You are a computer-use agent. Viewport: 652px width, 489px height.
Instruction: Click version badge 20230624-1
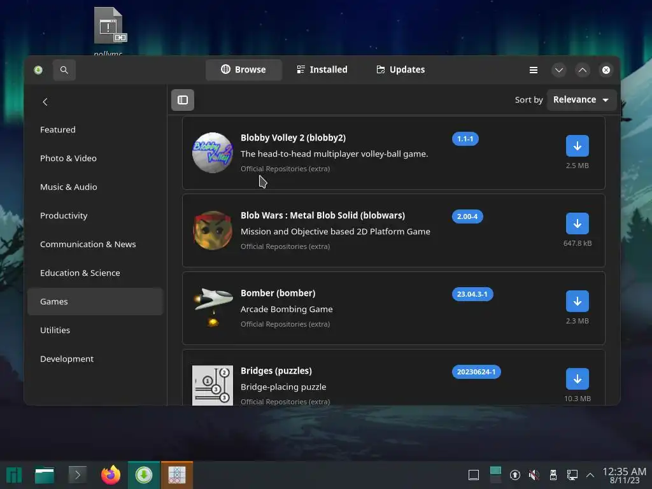tap(476, 372)
